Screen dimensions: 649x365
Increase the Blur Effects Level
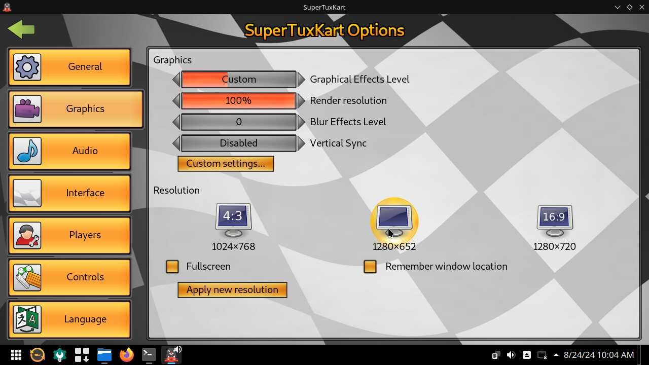[301, 122]
